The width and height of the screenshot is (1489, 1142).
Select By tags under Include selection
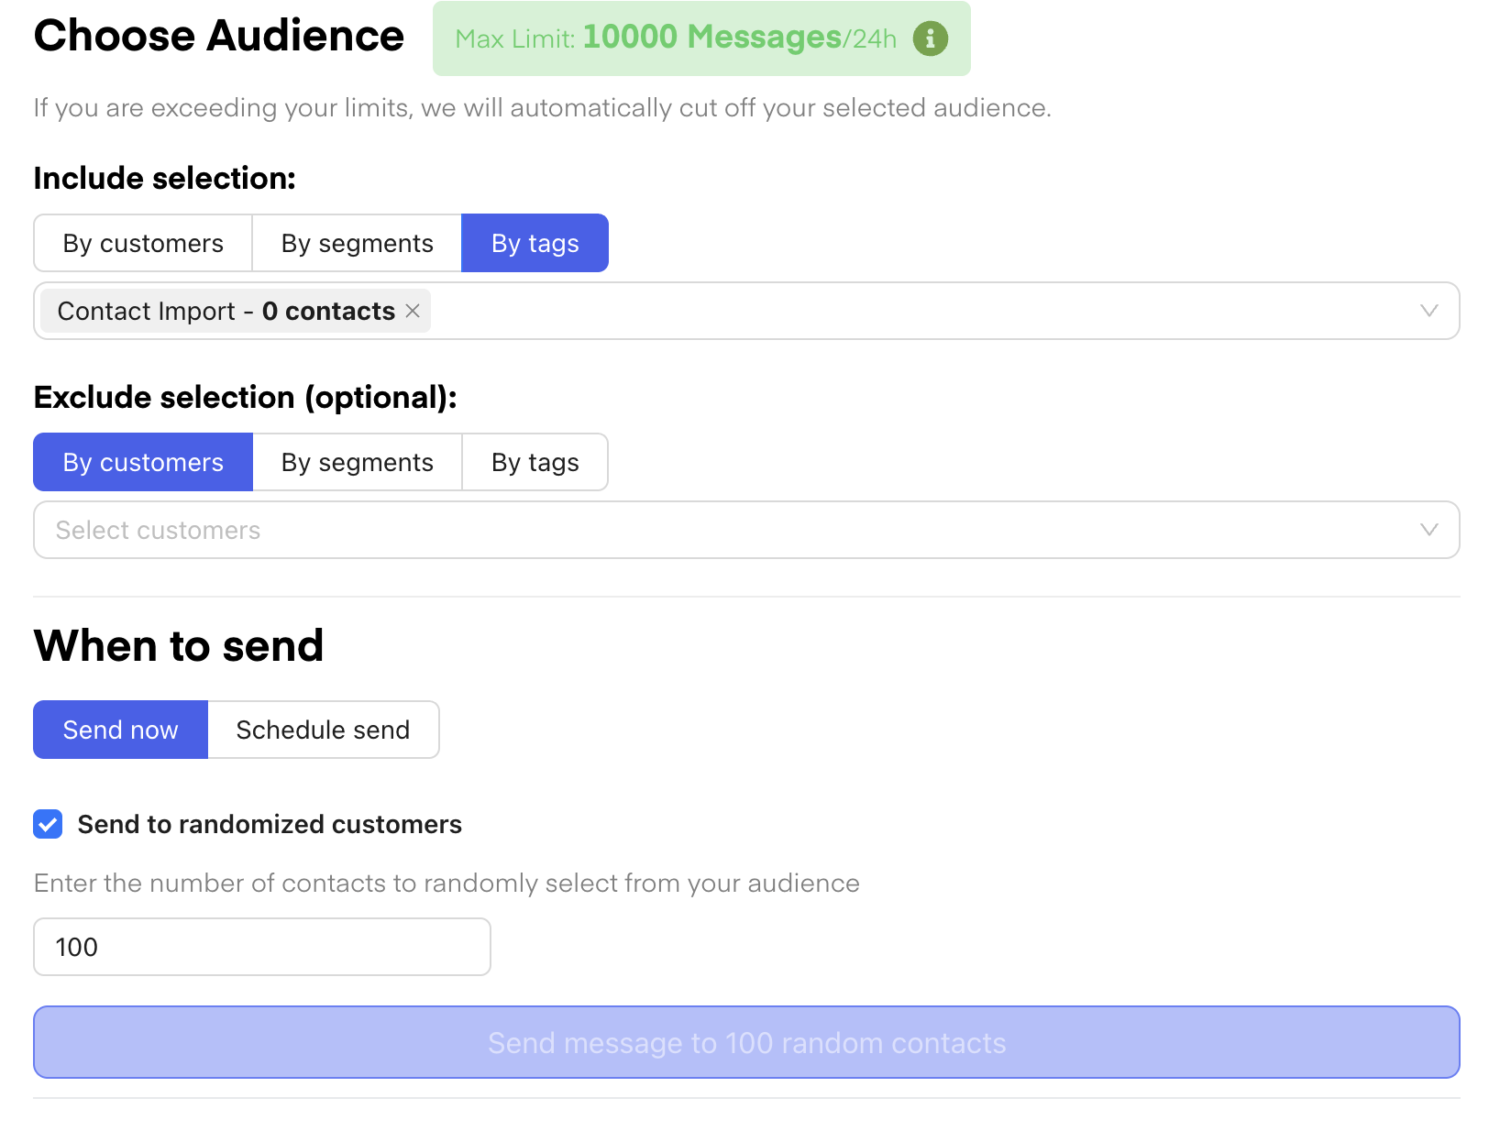(535, 243)
